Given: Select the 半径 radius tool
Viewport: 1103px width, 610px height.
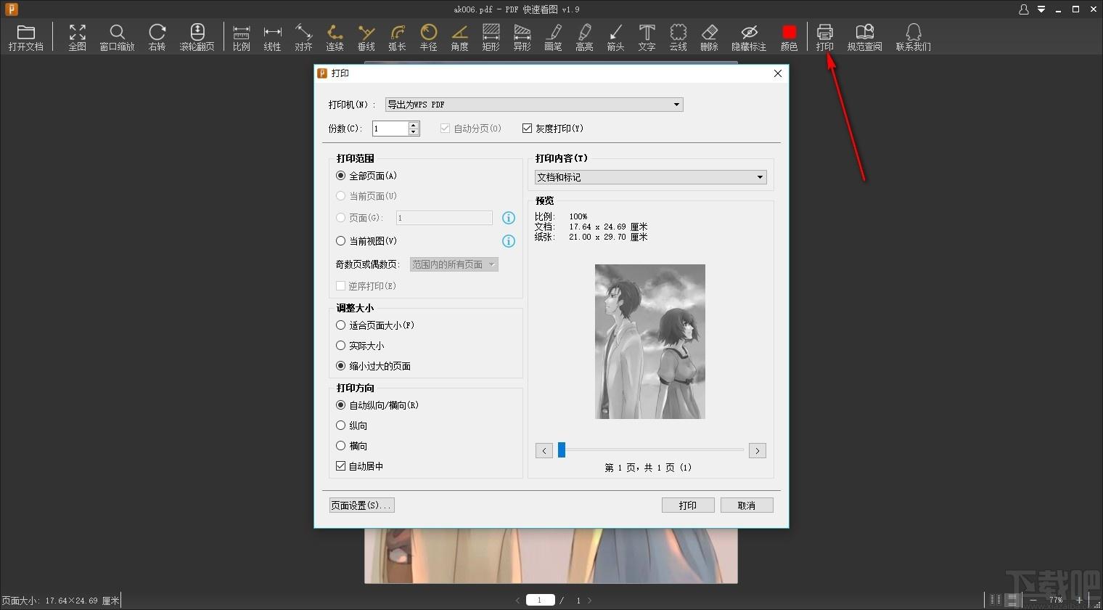Looking at the screenshot, I should tap(429, 37).
